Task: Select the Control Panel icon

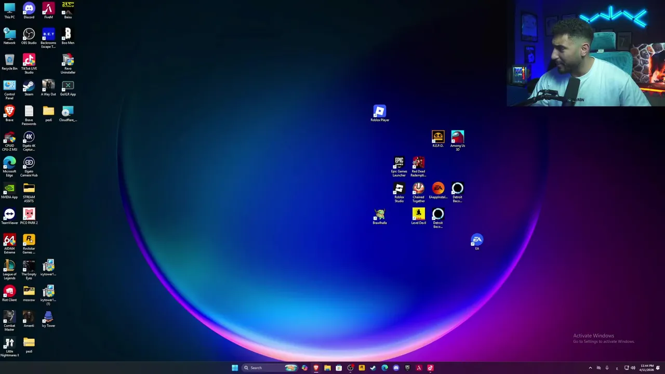Action: point(9,90)
